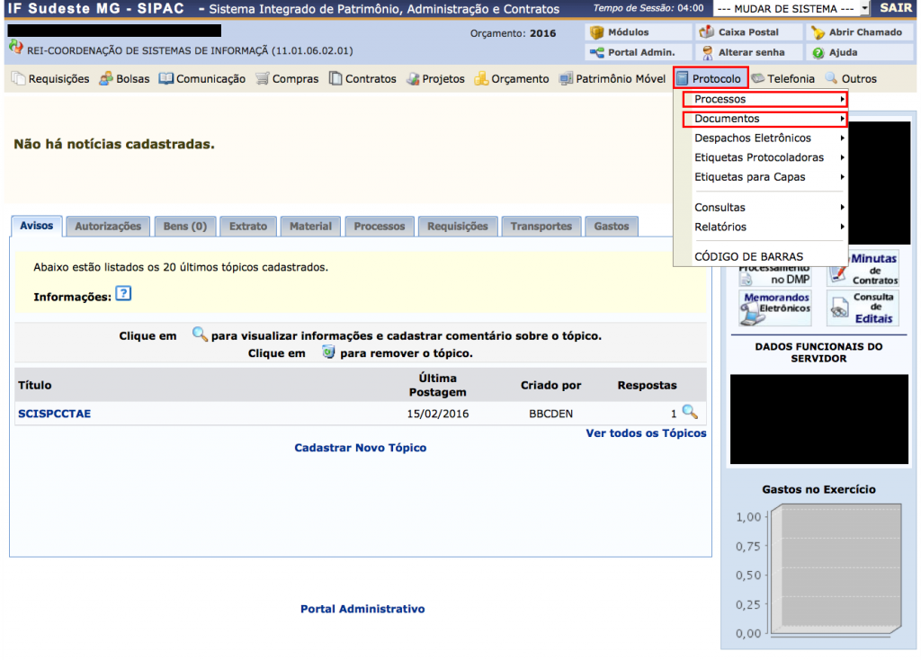Click the blue question mark Informações icon
Image resolution: width=921 pixels, height=660 pixels.
coord(124,295)
